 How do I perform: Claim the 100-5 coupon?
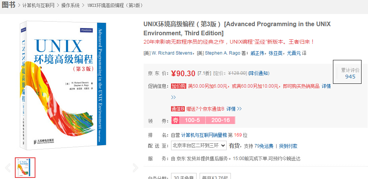(192, 120)
